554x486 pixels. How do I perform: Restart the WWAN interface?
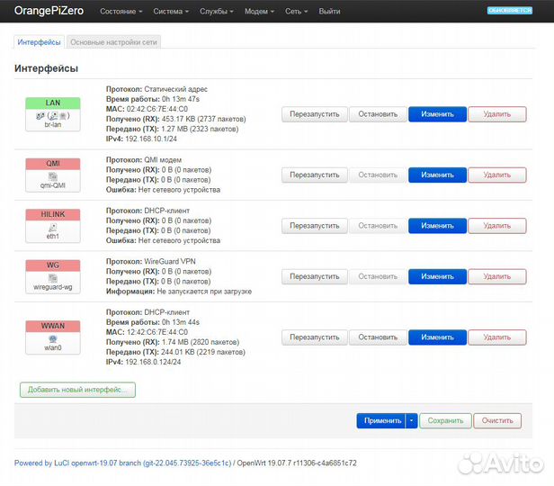pyautogui.click(x=315, y=337)
